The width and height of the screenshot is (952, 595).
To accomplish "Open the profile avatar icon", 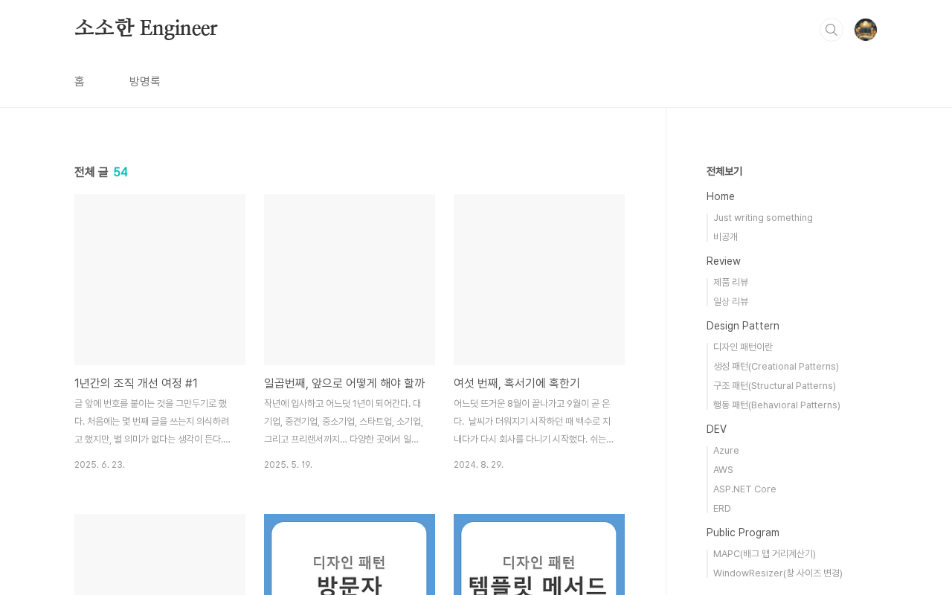I will (x=866, y=30).
